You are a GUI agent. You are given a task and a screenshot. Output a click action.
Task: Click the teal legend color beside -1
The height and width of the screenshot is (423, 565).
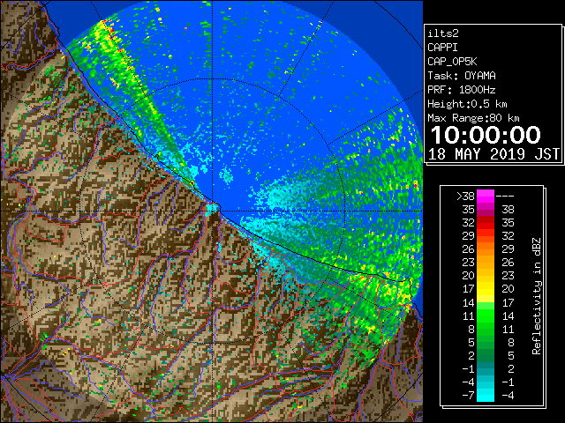click(486, 368)
